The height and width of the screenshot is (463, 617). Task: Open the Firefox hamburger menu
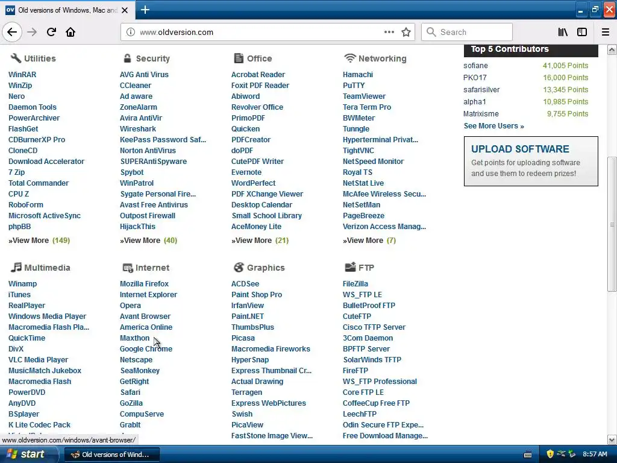pyautogui.click(x=606, y=32)
